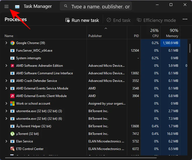Expand utorrentie.exe (32 bit) (3) group
This screenshot has height=160, width=192.
pos(6,111)
